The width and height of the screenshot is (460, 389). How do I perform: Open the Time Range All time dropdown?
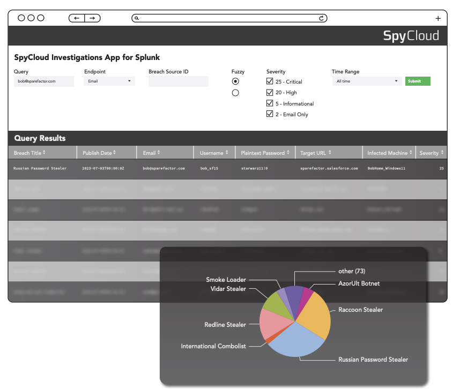[x=367, y=81]
